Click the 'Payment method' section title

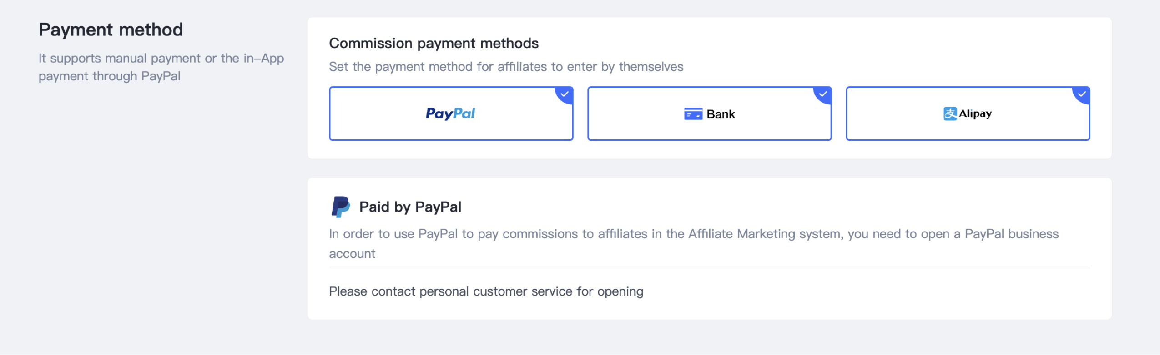tap(111, 30)
